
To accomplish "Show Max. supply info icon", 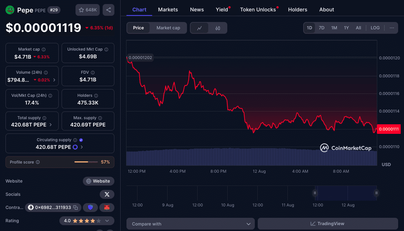I will pos(100,118).
